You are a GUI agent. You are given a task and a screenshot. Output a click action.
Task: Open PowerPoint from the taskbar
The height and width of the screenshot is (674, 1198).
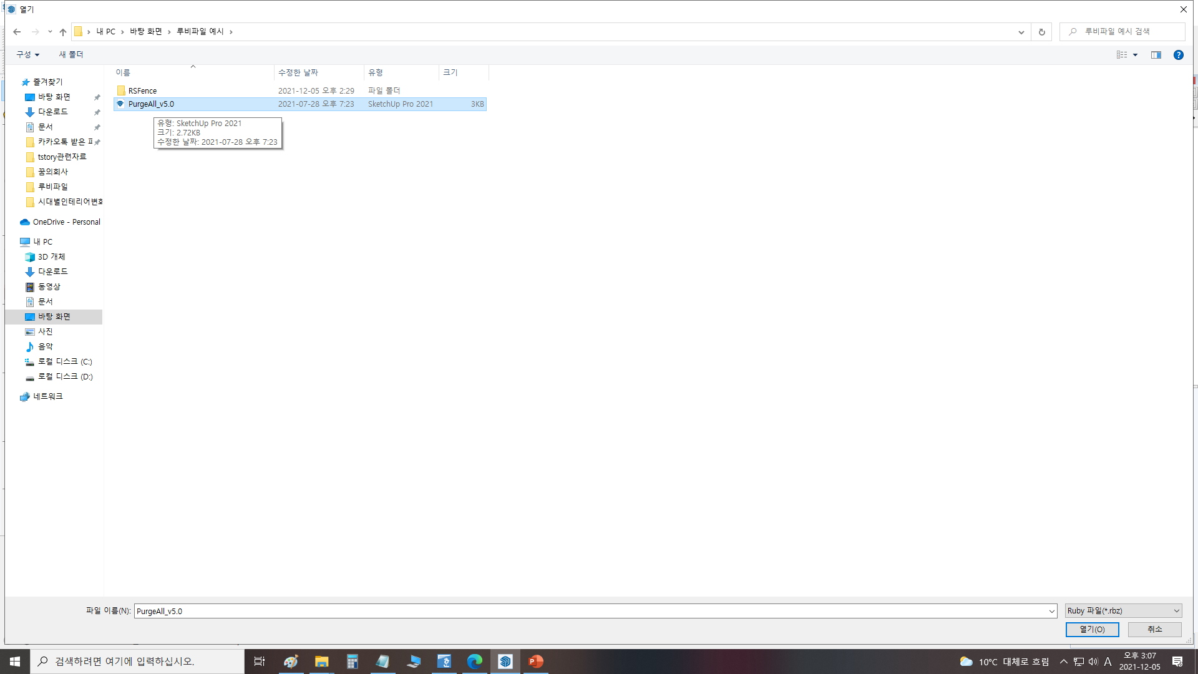[x=535, y=662]
